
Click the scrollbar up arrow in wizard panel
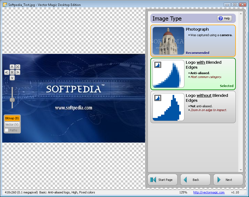[241, 14]
